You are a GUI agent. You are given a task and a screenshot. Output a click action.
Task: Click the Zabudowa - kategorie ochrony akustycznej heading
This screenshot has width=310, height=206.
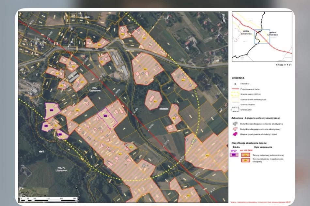(256, 118)
